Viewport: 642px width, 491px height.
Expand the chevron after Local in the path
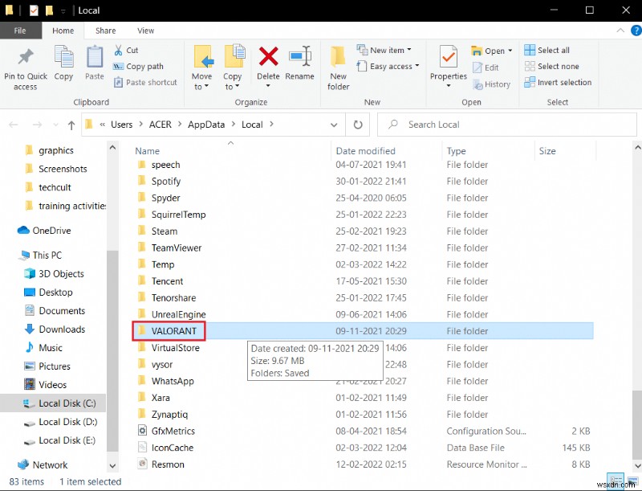(x=271, y=125)
